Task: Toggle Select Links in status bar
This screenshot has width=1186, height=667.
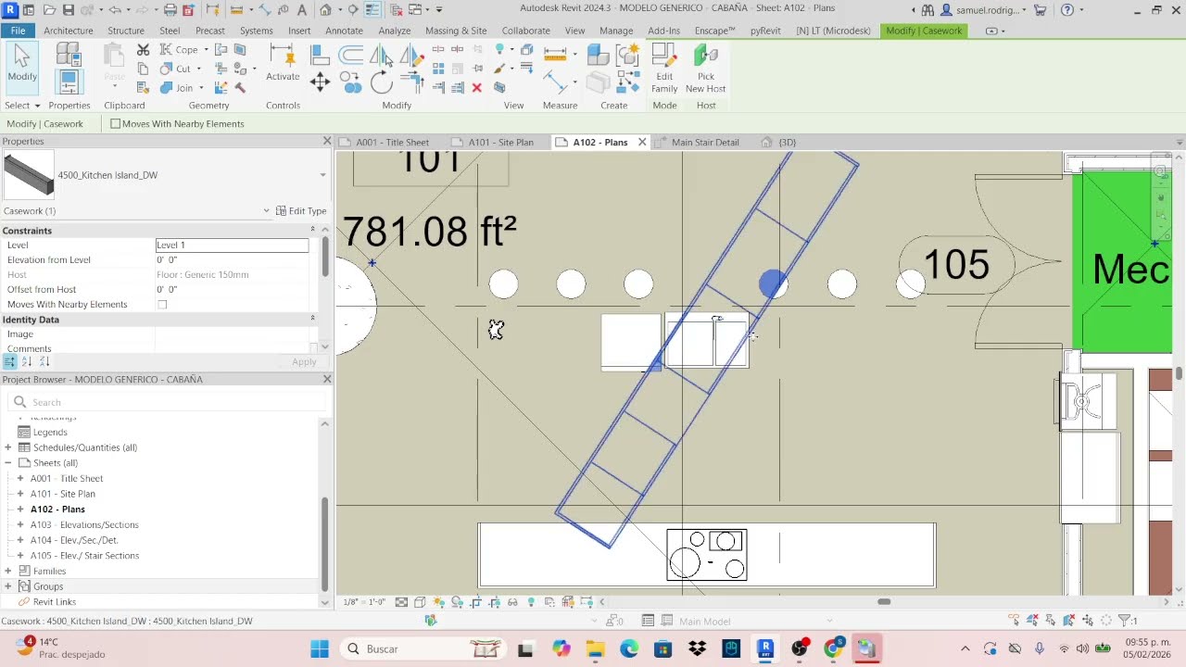Action: tap(1015, 621)
